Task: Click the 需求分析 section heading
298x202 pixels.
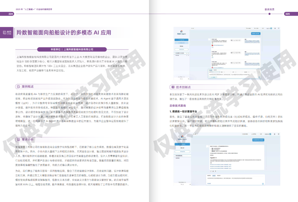Action: point(28,139)
